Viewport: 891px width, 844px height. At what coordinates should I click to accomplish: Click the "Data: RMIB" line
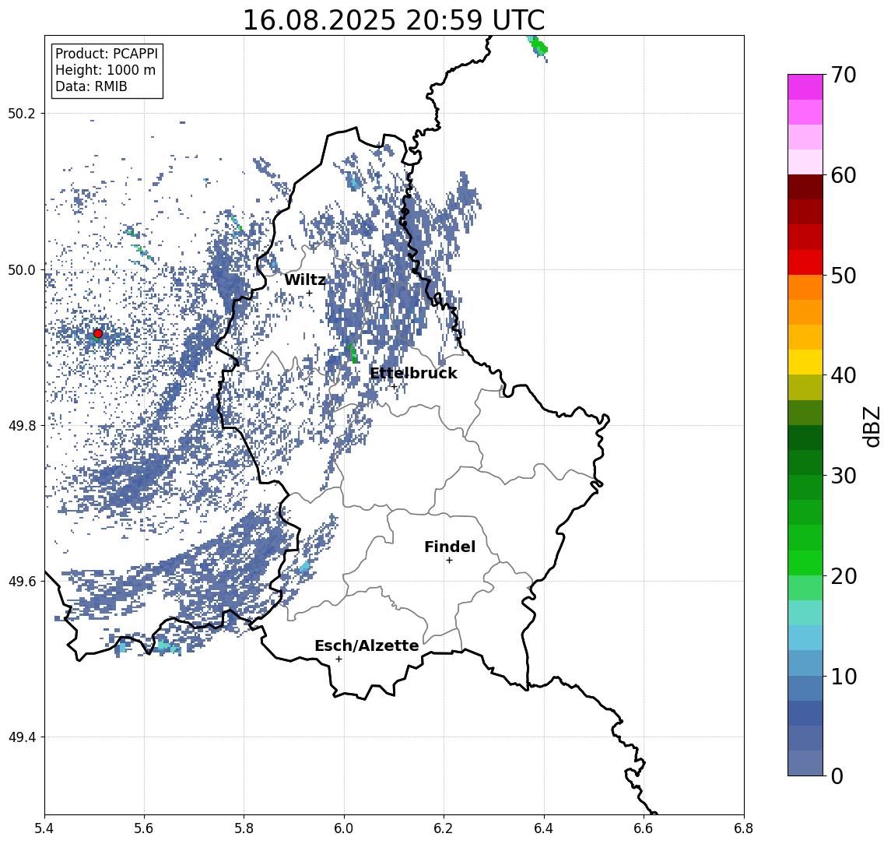click(x=91, y=86)
